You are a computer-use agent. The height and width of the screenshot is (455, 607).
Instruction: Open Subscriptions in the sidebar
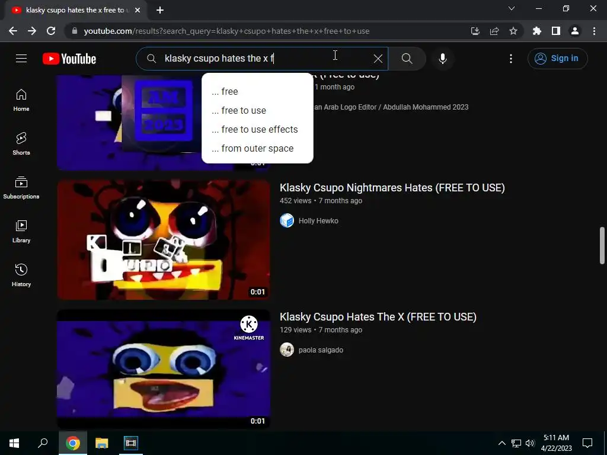pyautogui.click(x=21, y=188)
